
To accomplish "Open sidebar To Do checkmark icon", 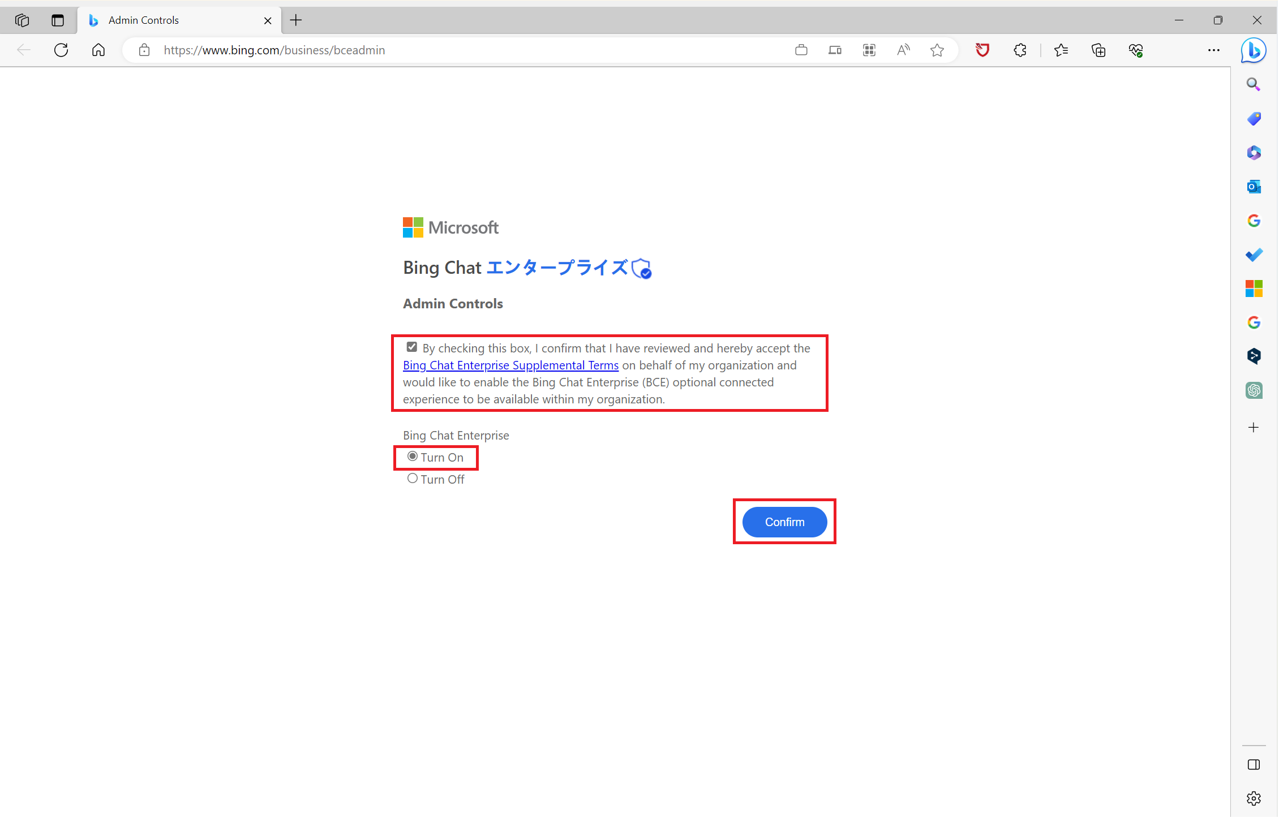I will pyautogui.click(x=1254, y=255).
